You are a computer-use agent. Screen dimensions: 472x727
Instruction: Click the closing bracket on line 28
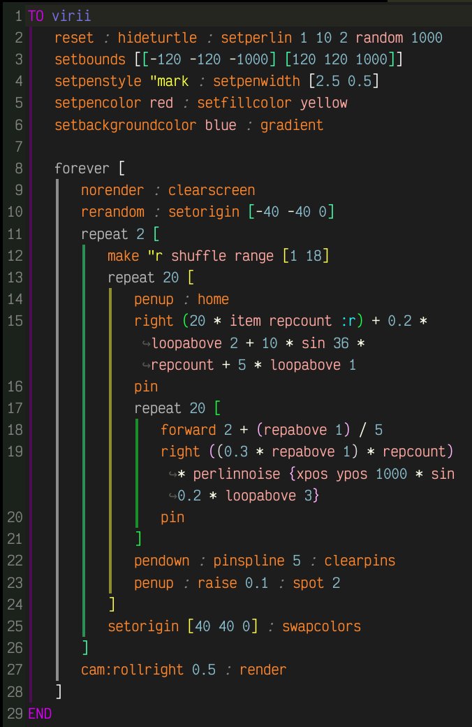pos(59,691)
